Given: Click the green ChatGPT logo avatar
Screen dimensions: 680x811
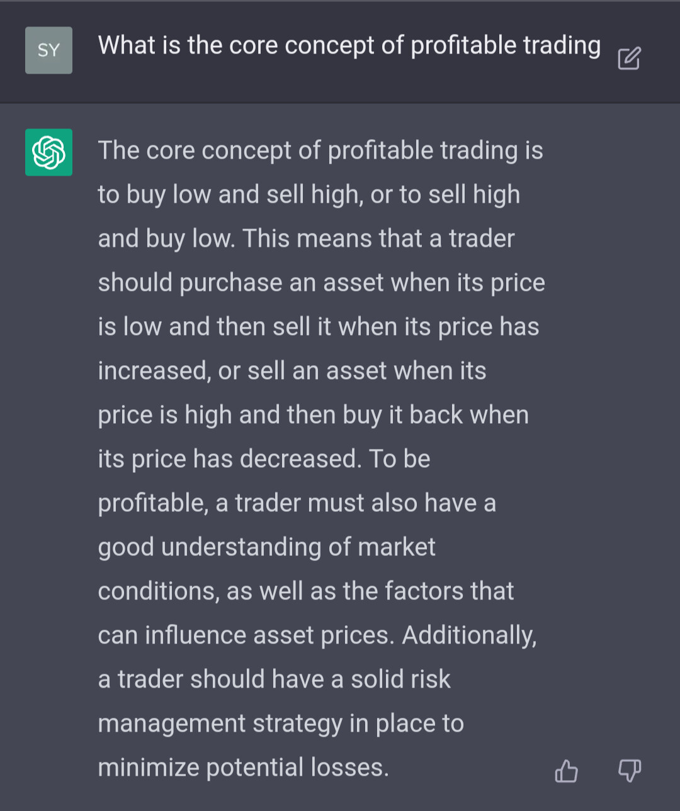Looking at the screenshot, I should point(48,152).
